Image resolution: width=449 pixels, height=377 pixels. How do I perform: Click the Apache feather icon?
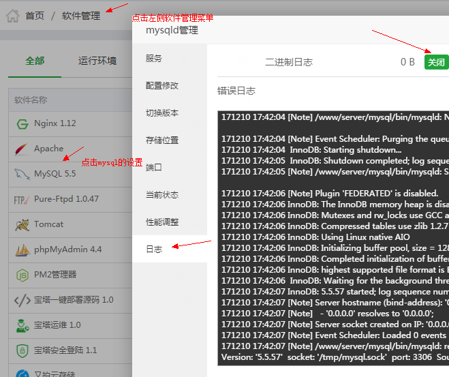pyautogui.click(x=22, y=149)
